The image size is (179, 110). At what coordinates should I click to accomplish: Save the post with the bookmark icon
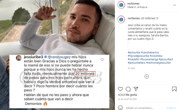(x=174, y=89)
